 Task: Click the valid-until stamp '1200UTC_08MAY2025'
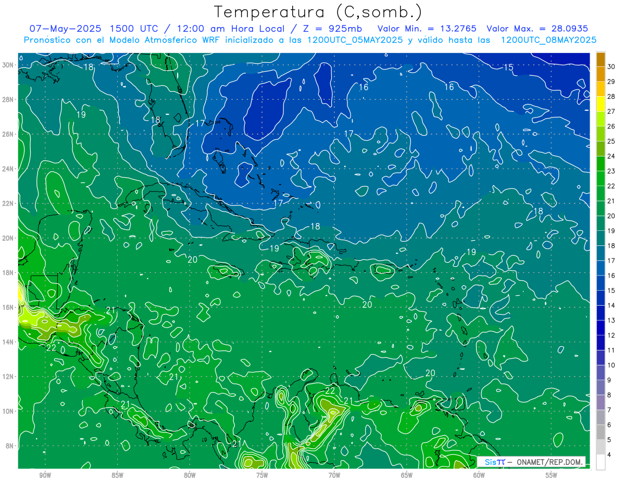[548, 40]
